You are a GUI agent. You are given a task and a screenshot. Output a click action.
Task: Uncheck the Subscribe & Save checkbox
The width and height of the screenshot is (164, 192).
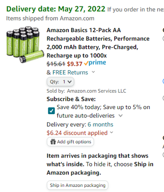(x=51, y=111)
